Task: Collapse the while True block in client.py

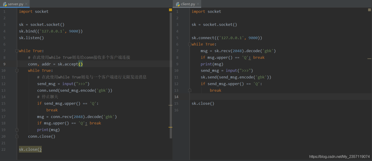Action: 189,44
